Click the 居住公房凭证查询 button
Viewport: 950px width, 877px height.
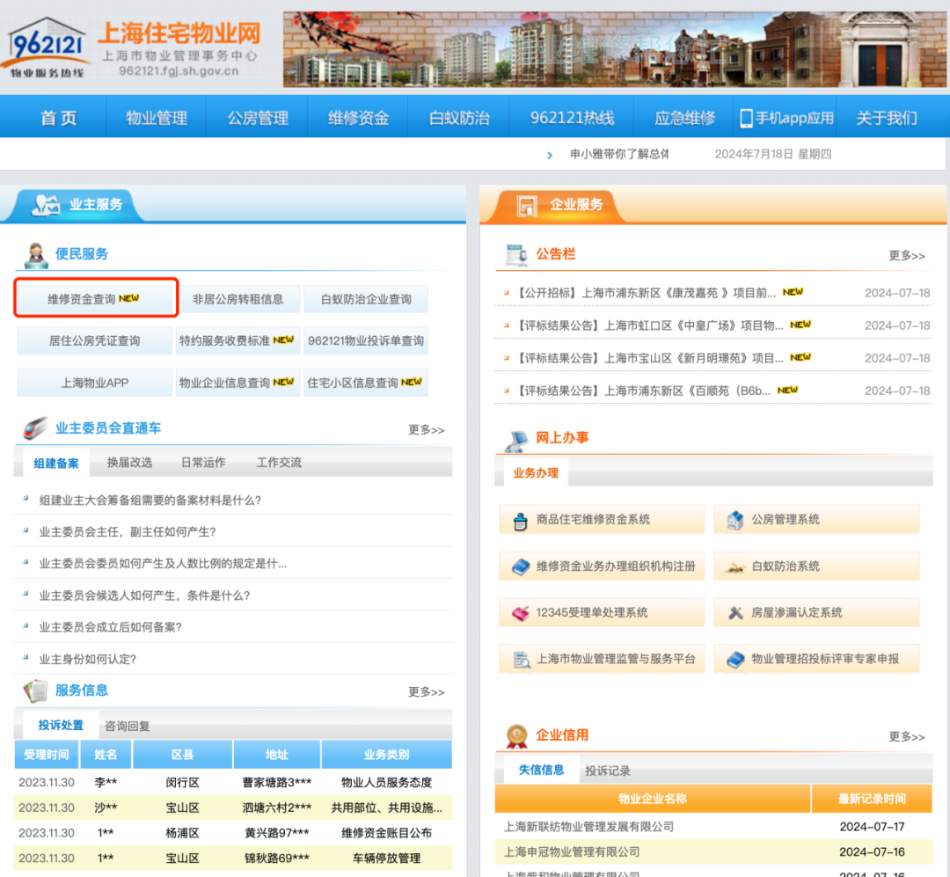click(x=94, y=340)
